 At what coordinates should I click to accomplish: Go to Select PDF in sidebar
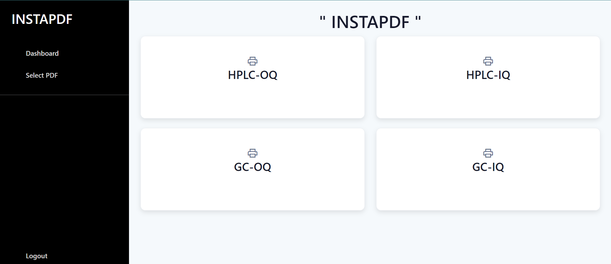(x=42, y=75)
